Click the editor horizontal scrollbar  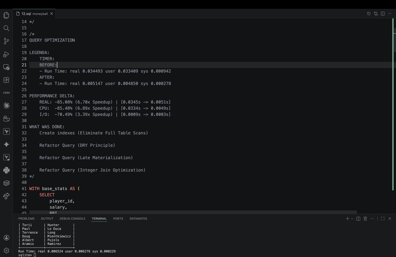point(193,212)
